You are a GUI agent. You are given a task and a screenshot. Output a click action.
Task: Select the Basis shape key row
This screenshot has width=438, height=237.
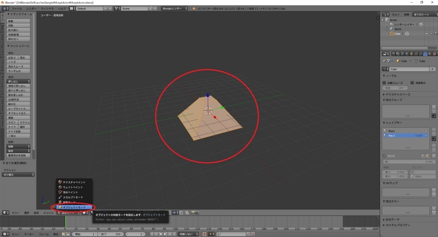(405, 131)
